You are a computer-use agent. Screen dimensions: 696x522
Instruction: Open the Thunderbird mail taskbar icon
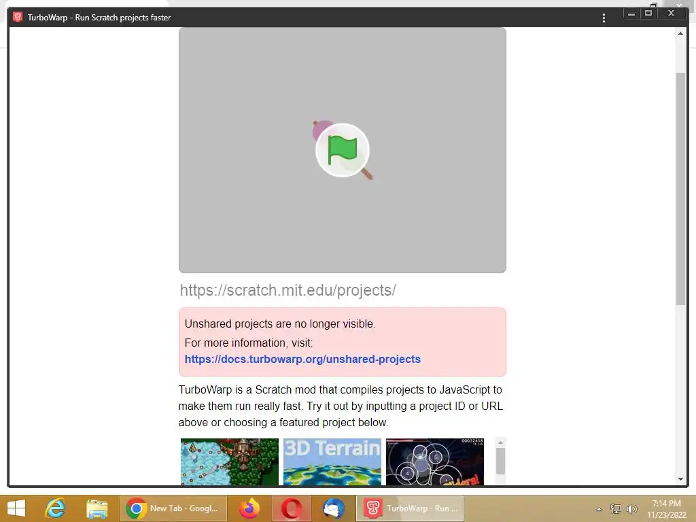(x=333, y=508)
